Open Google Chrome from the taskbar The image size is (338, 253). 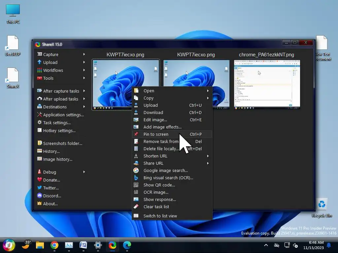[x=54, y=245]
